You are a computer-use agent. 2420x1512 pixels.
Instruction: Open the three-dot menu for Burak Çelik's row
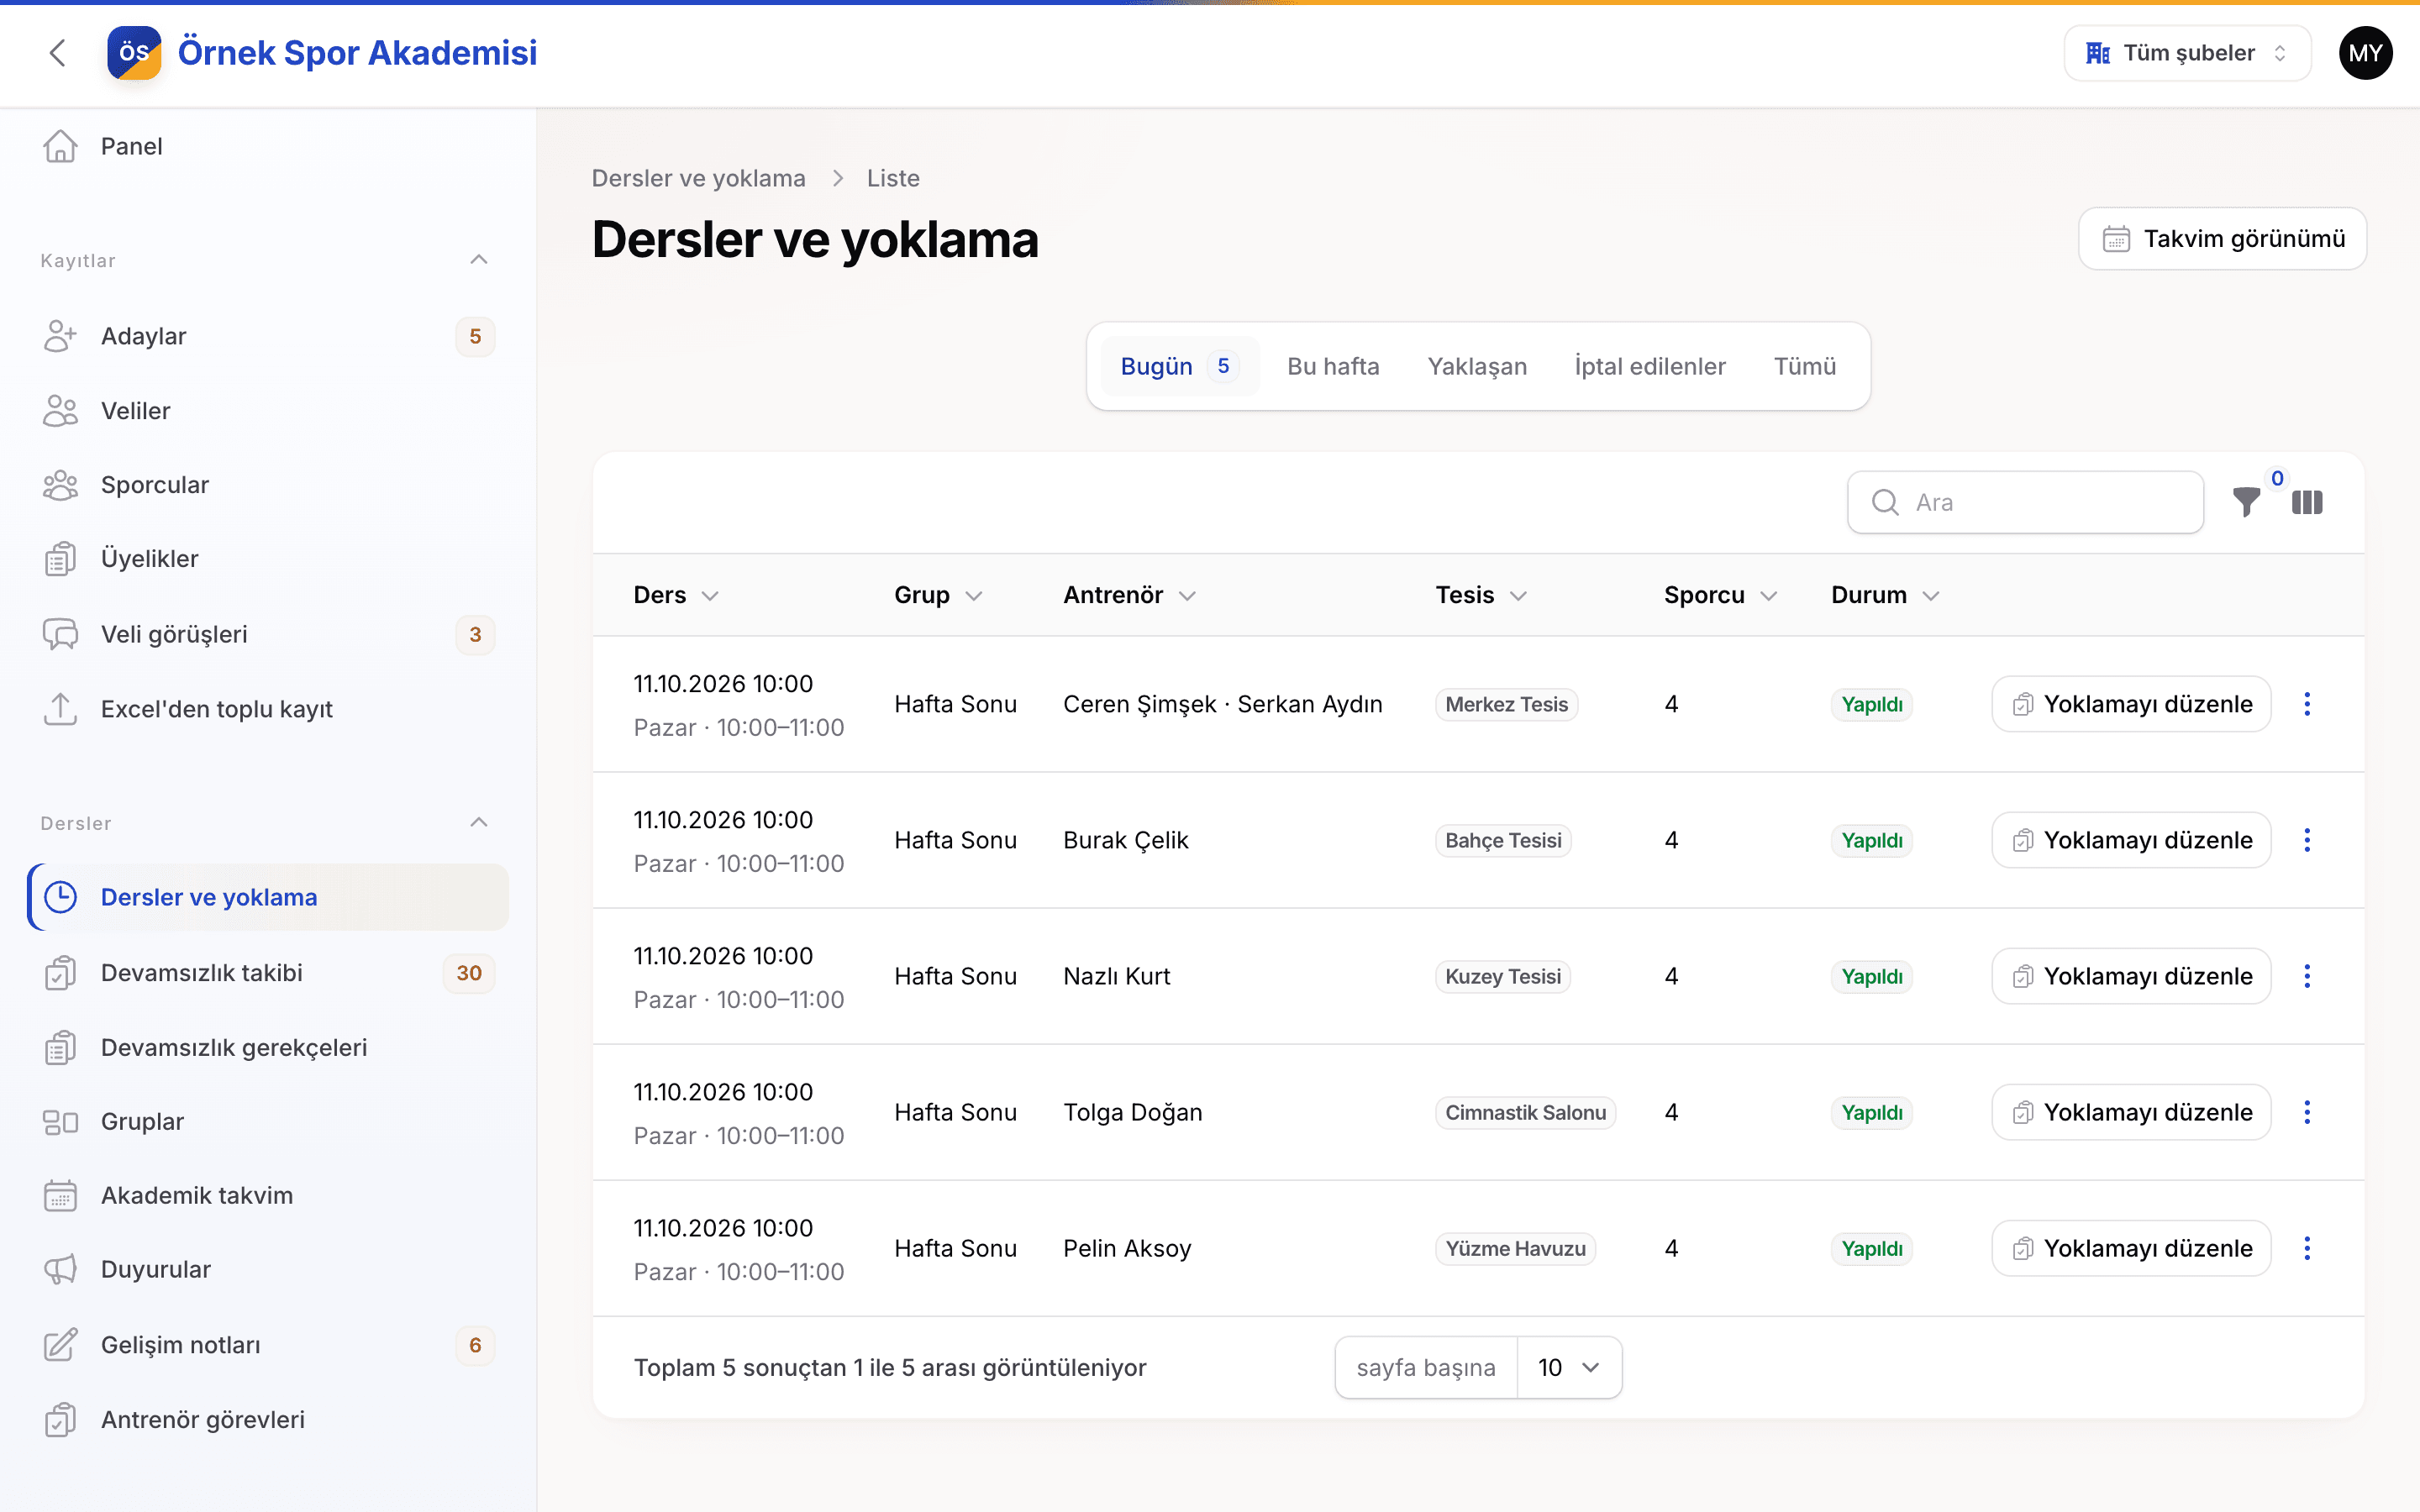click(2307, 840)
